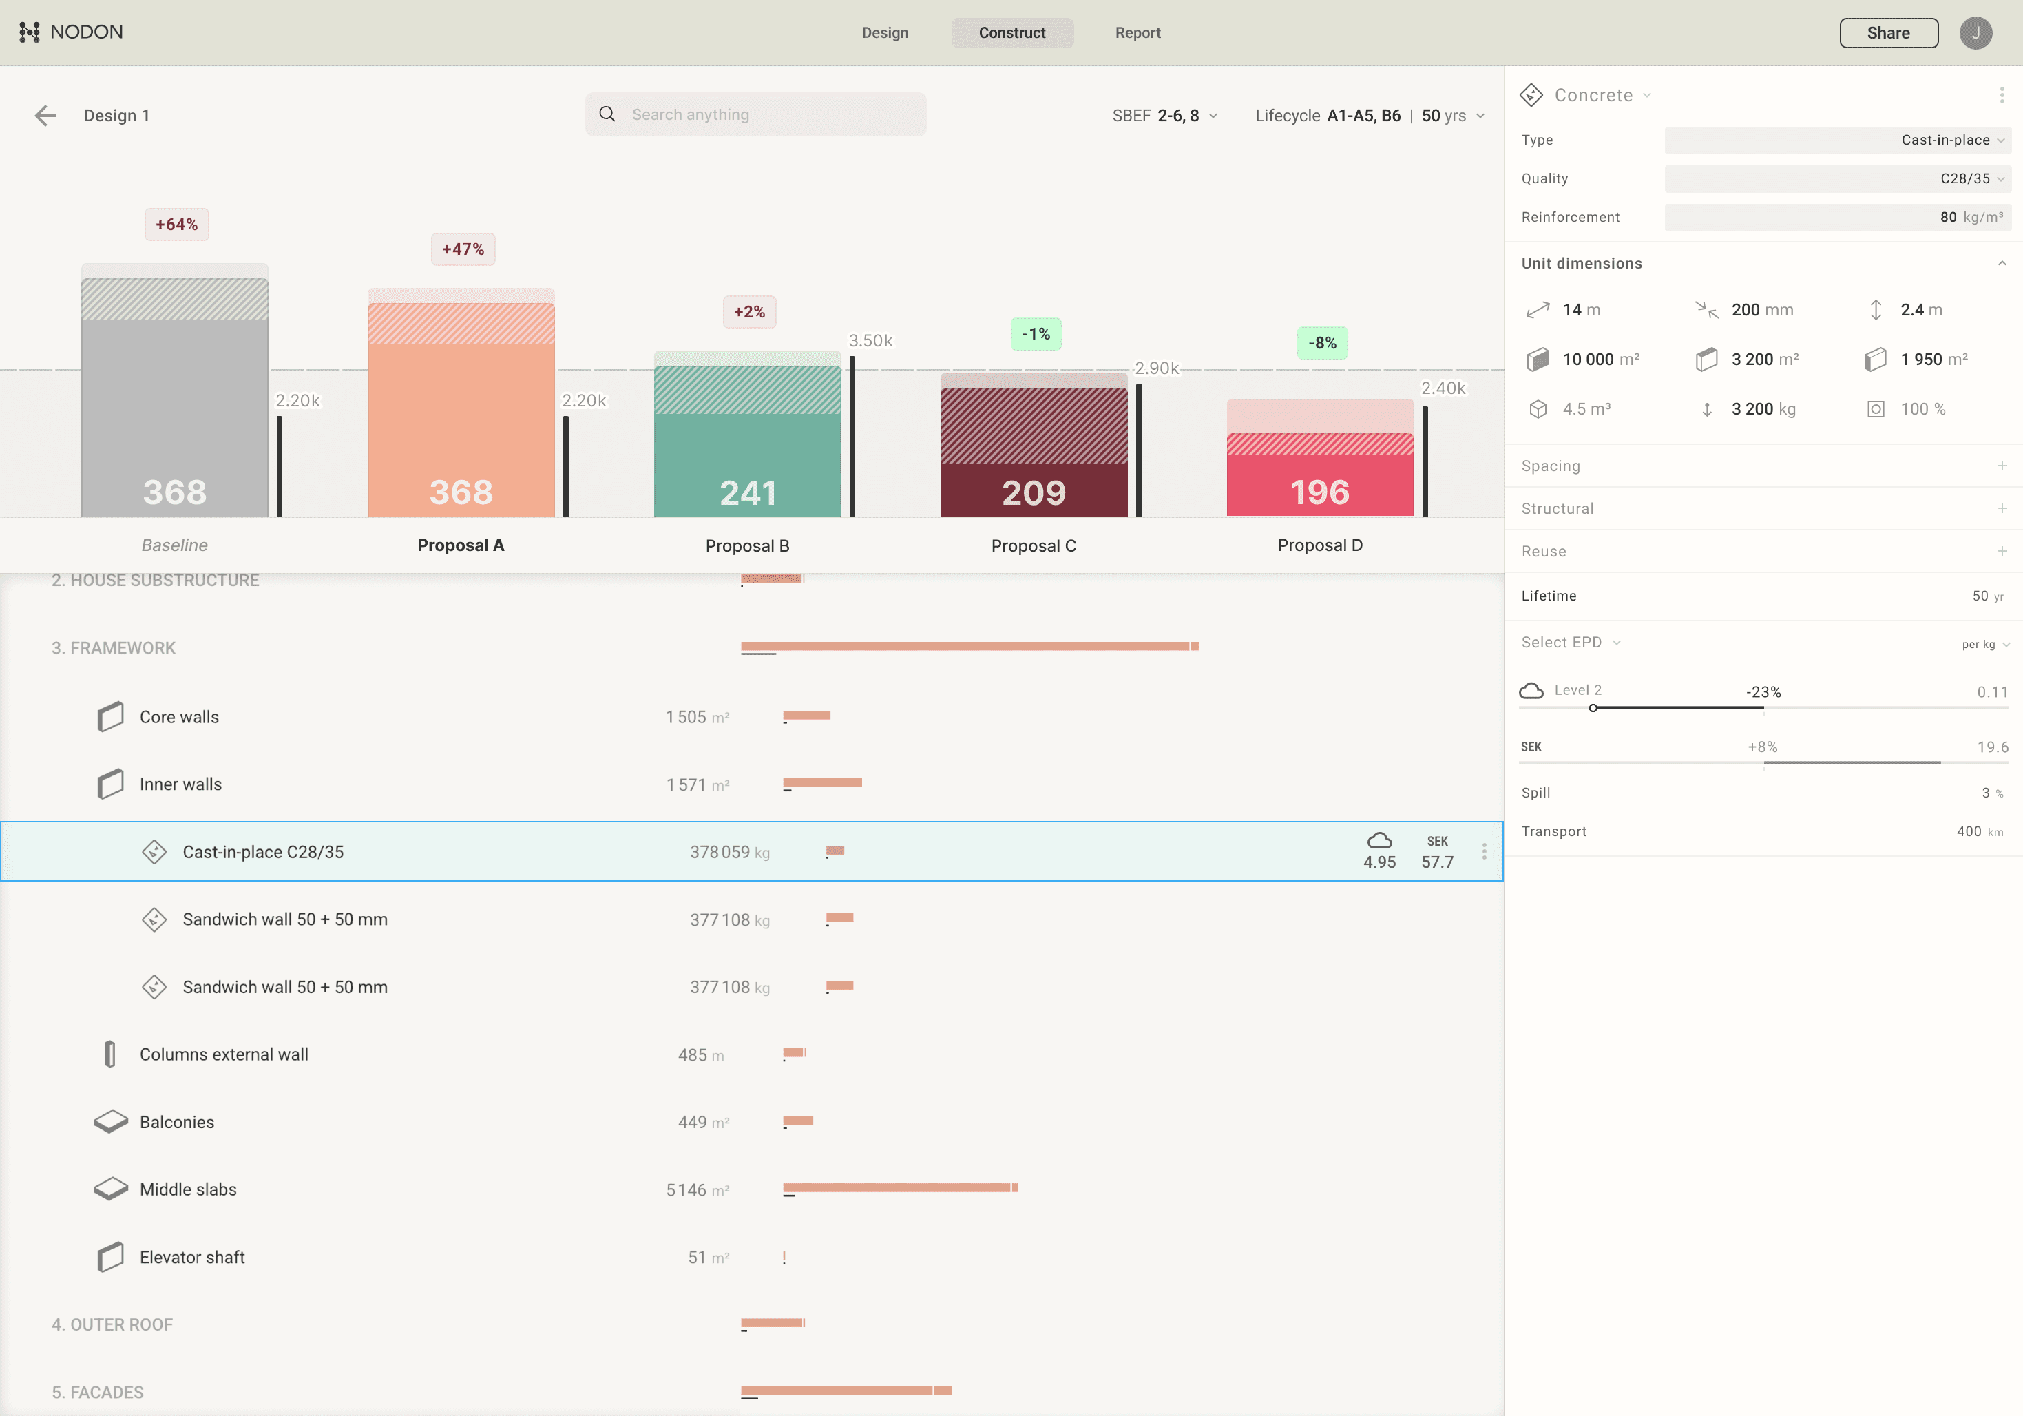
Task: Switch to the Report tab
Action: (1138, 32)
